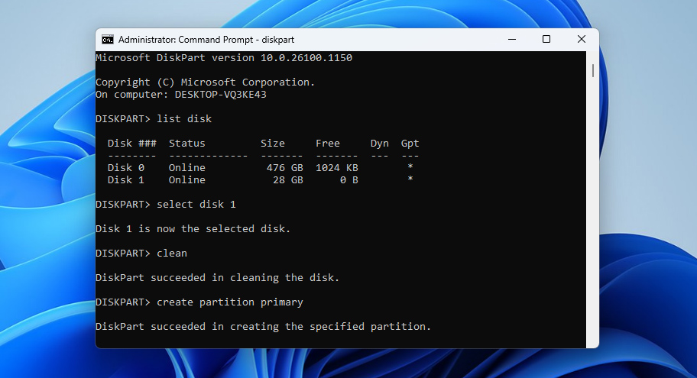Viewport: 697px width, 378px height.
Task: Click the 'Microsoft DiskPart version 10.0.26100.1150' line
Action: 224,58
